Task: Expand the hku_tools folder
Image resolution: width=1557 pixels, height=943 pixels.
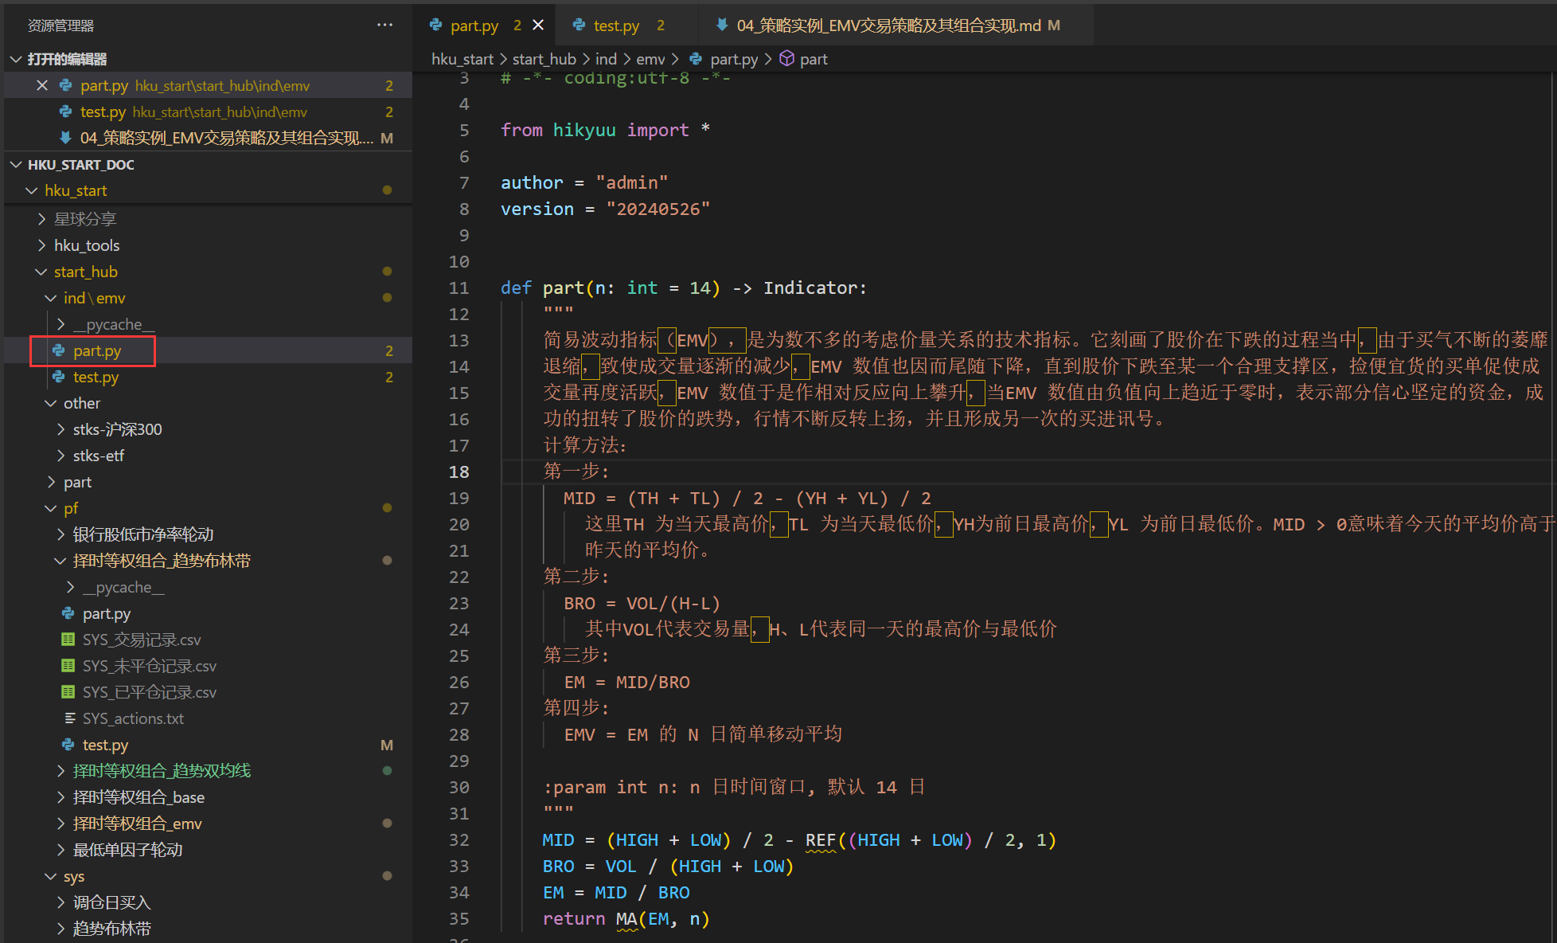Action: (x=86, y=245)
